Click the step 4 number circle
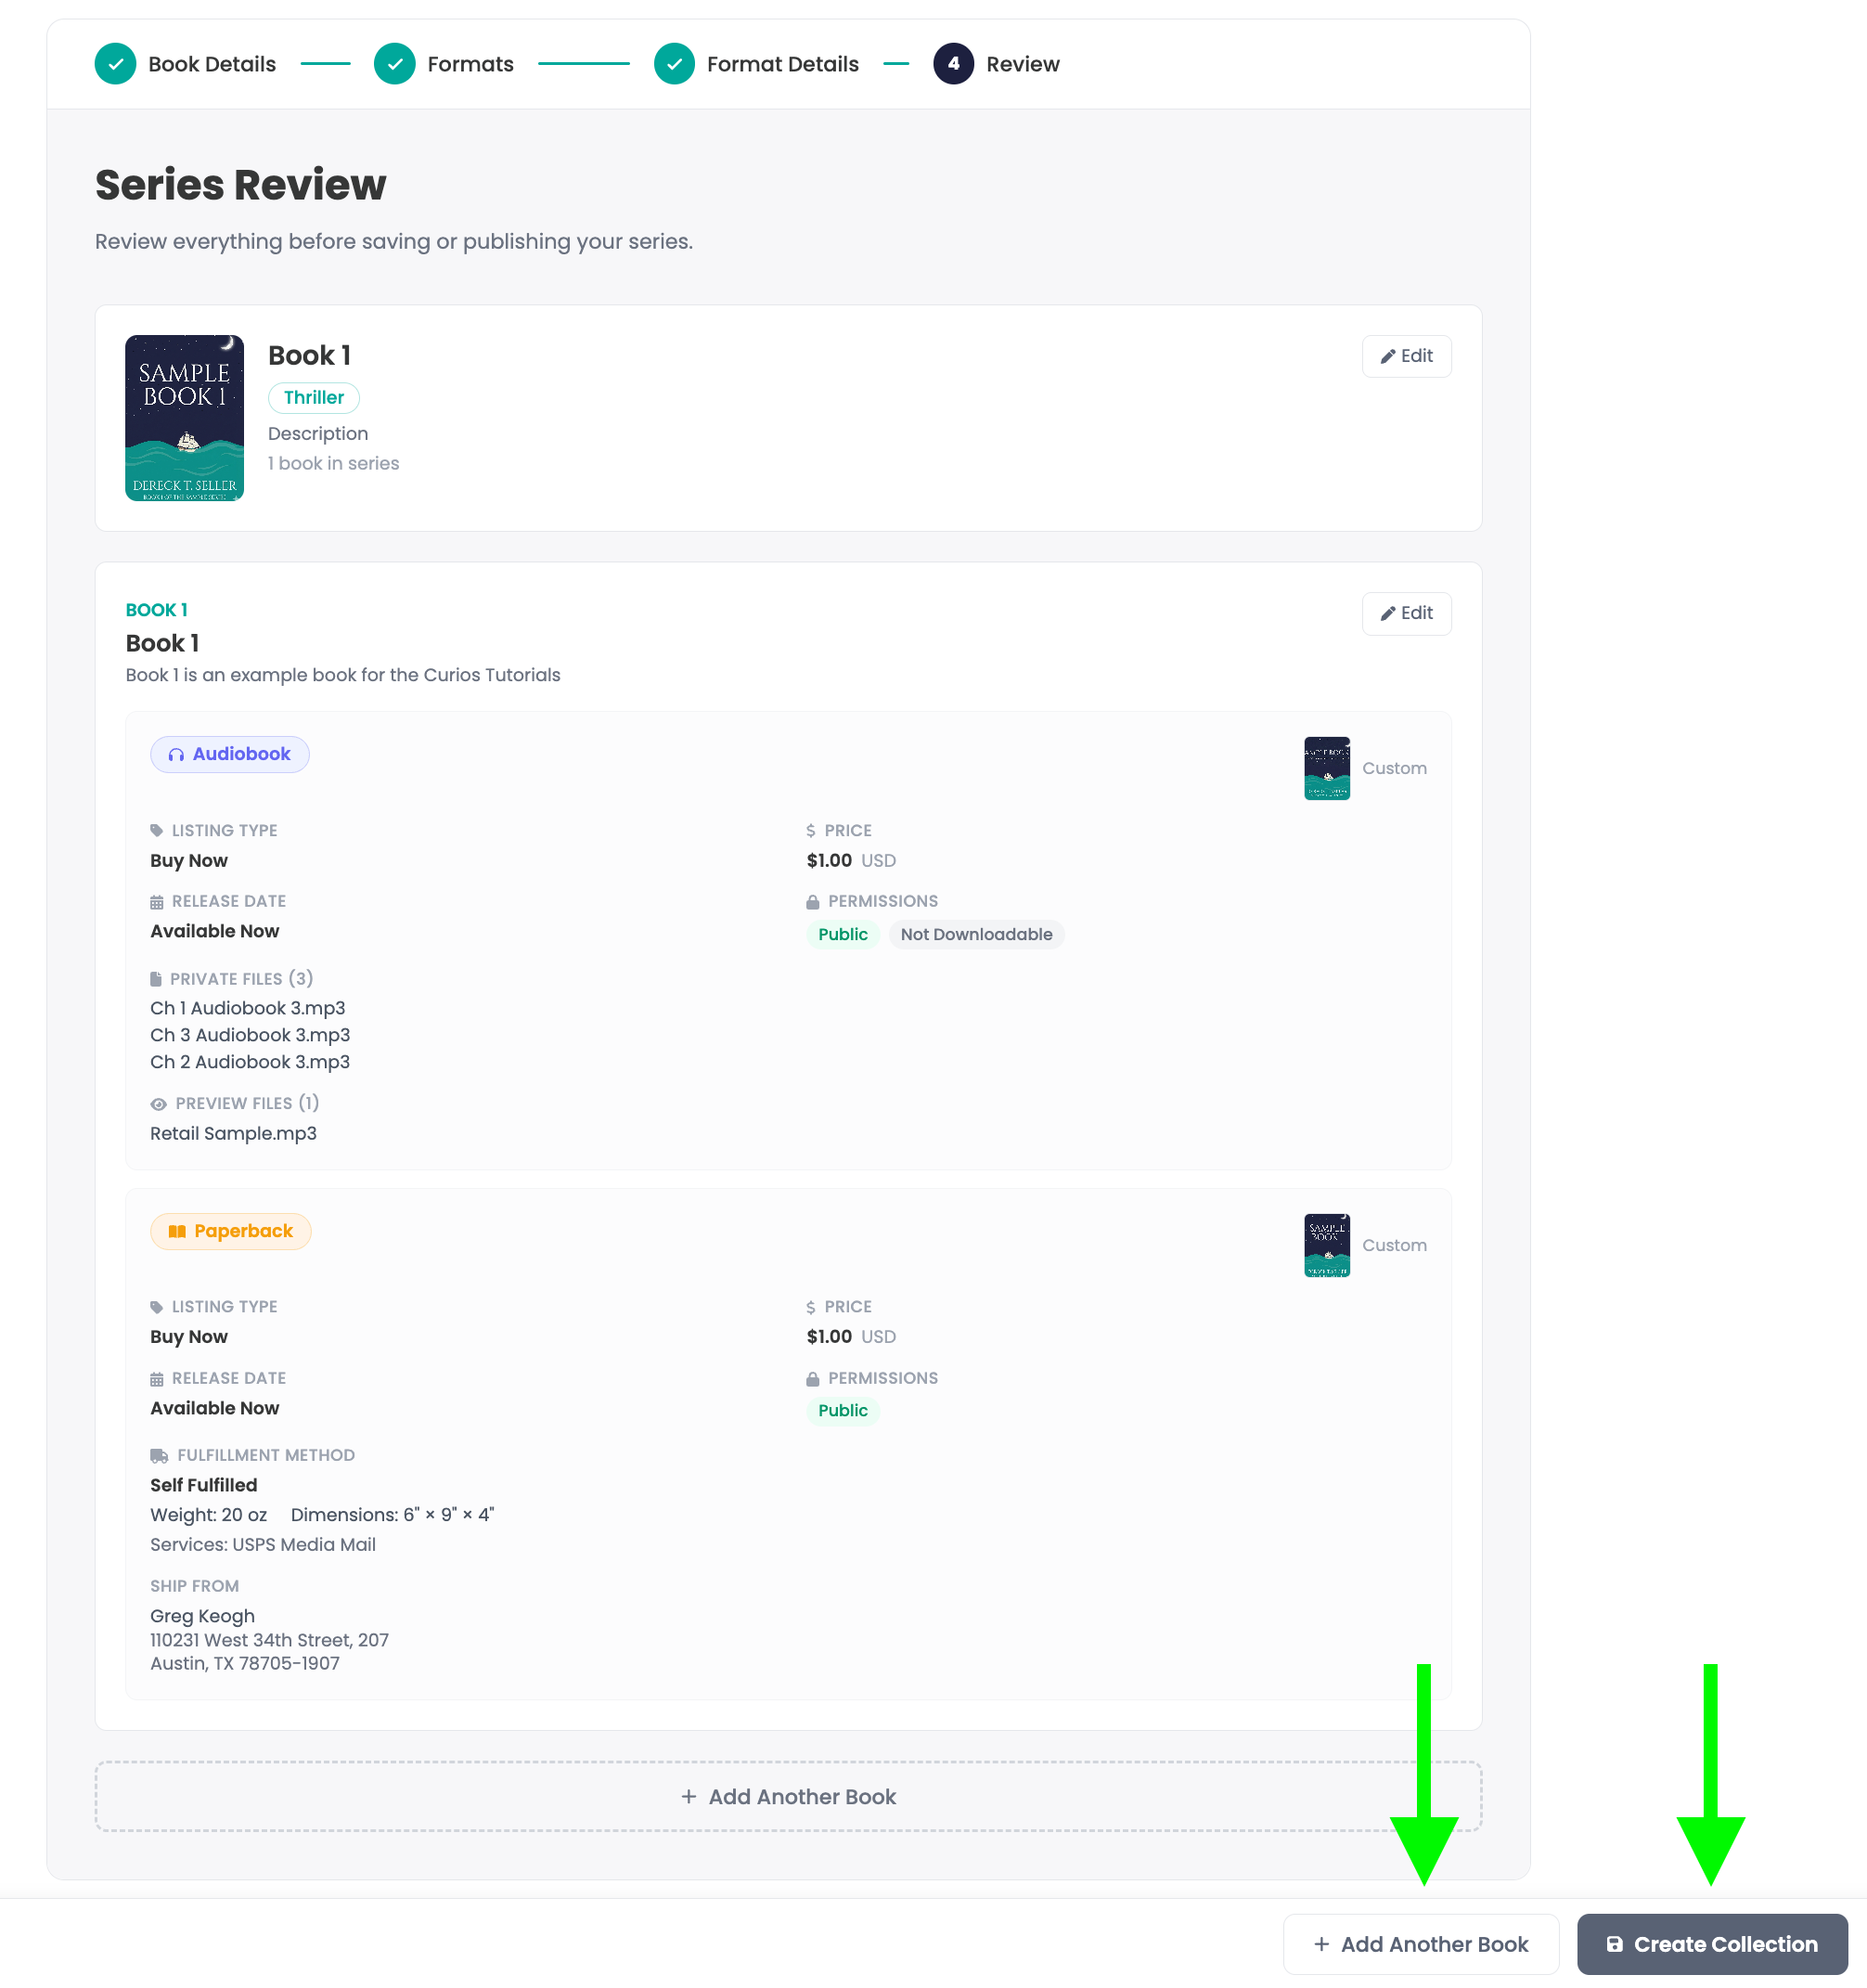Image resolution: width=1867 pixels, height=1988 pixels. coord(953,64)
